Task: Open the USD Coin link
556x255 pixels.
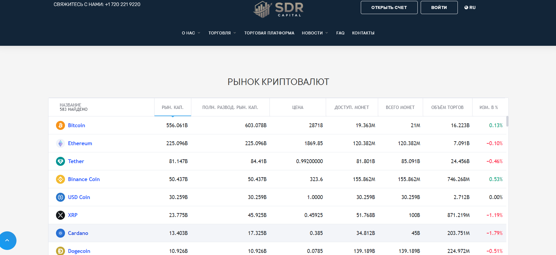Action: [x=79, y=197]
